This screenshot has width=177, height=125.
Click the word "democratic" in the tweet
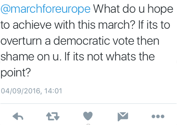tap(82, 41)
